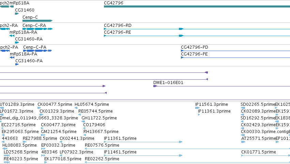Click the Cenp-C-RA transcript exon glyph
The height and width of the screenshot is (164, 290).
click(x=37, y=29)
